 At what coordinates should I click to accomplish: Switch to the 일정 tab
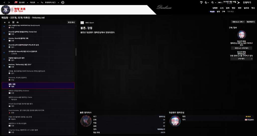click(218, 12)
